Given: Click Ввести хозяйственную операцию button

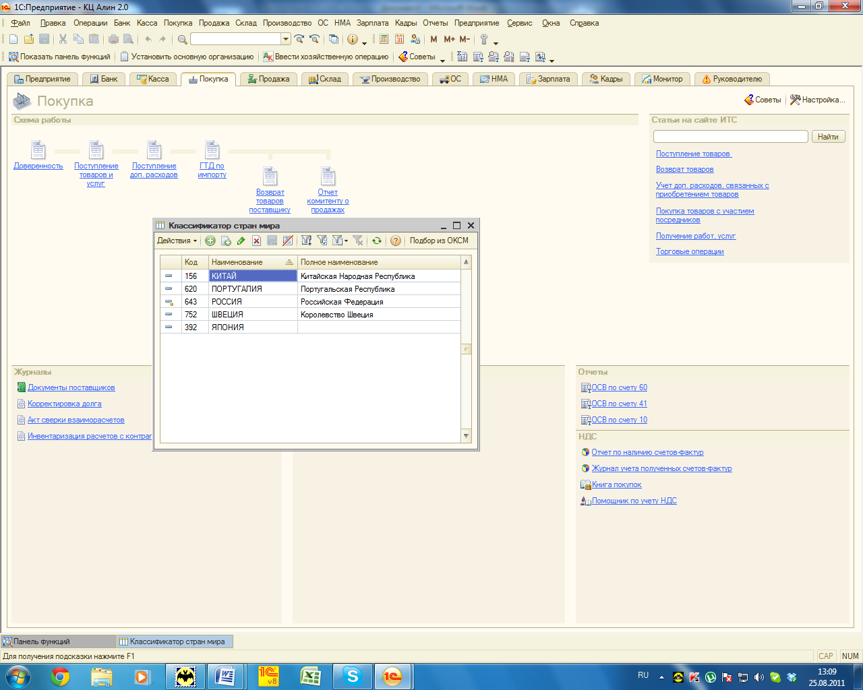Looking at the screenshot, I should pyautogui.click(x=326, y=57).
